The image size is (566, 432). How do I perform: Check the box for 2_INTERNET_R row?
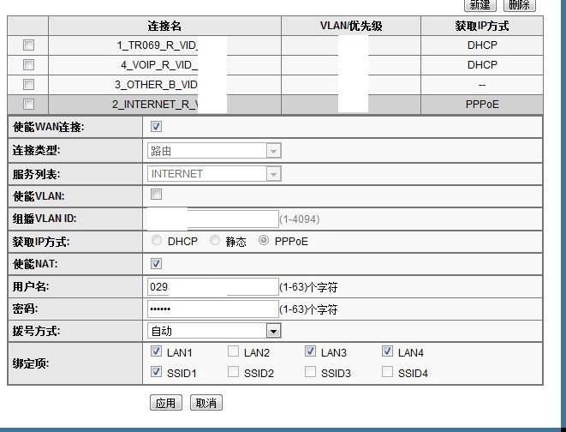(x=28, y=105)
